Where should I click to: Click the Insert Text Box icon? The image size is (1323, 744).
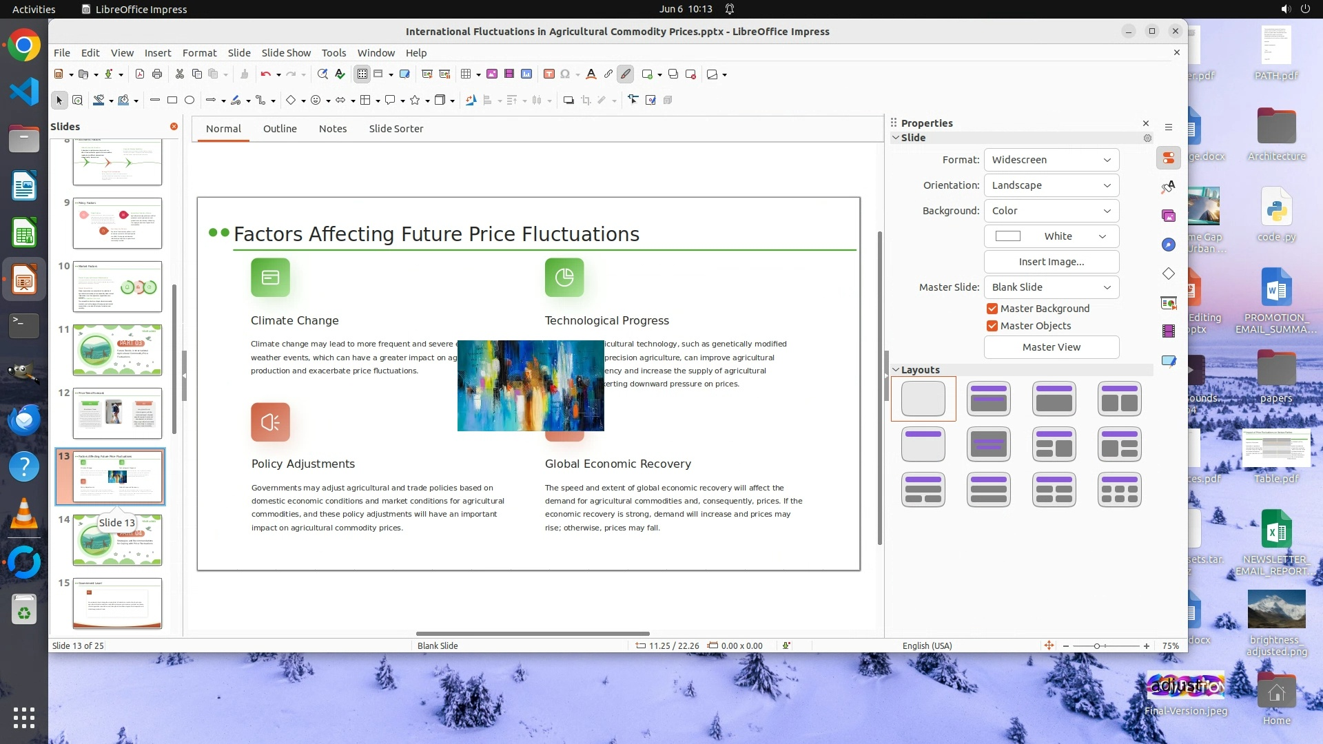tap(548, 74)
